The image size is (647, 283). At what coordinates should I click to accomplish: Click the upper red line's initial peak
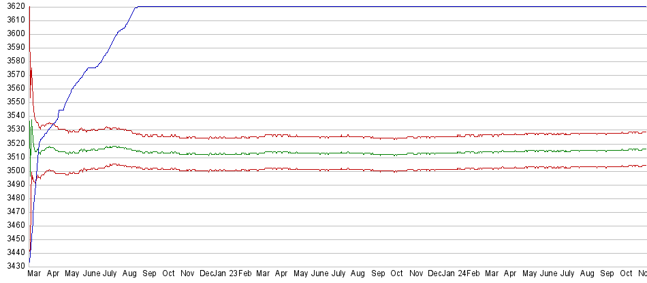[x=30, y=49]
